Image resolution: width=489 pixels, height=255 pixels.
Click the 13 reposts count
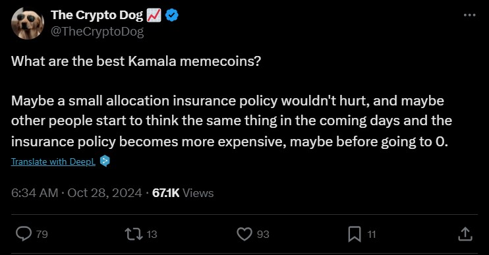point(152,234)
